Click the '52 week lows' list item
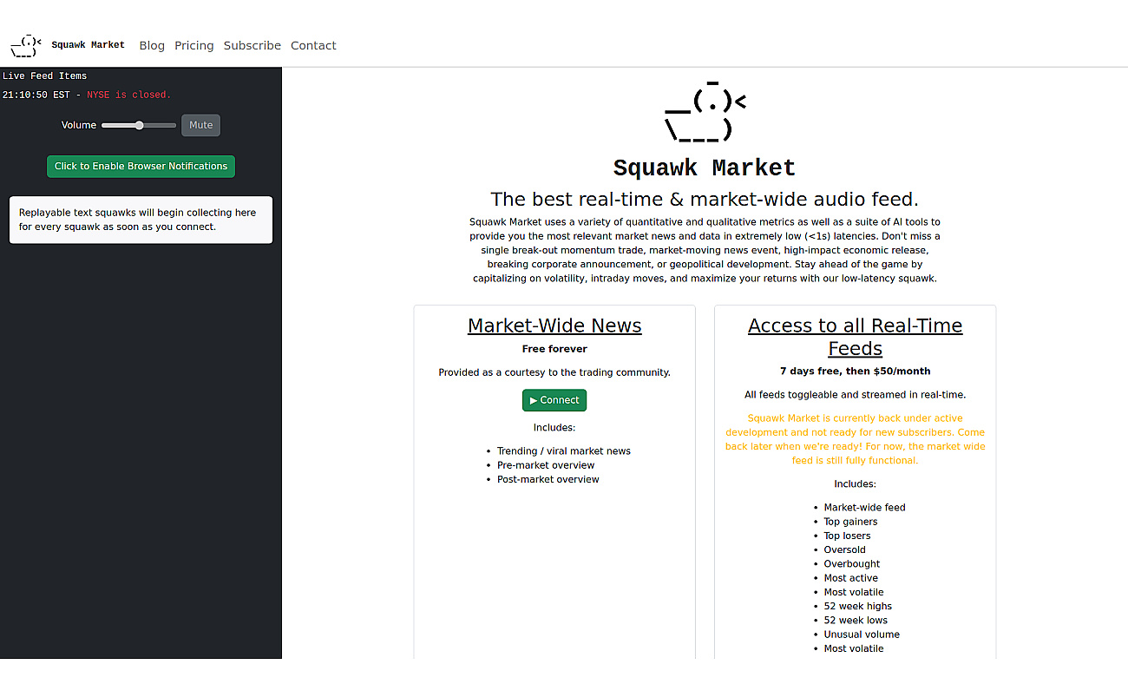Screen dimensions: 1128x684 pos(856,620)
